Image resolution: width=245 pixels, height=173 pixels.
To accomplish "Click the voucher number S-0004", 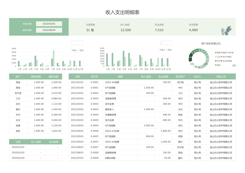I will click(x=94, y=126).
